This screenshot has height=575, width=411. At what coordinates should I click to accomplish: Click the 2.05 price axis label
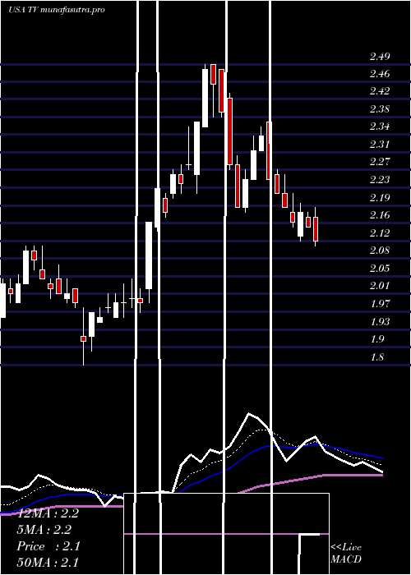click(380, 269)
